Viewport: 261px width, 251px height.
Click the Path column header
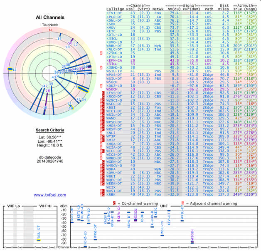coord(209,9)
